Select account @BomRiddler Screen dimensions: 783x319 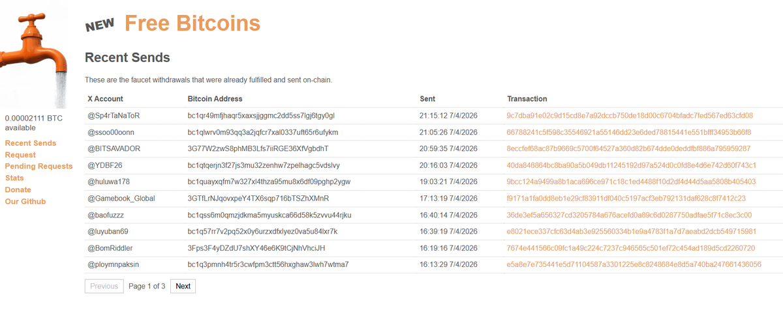pos(110,249)
